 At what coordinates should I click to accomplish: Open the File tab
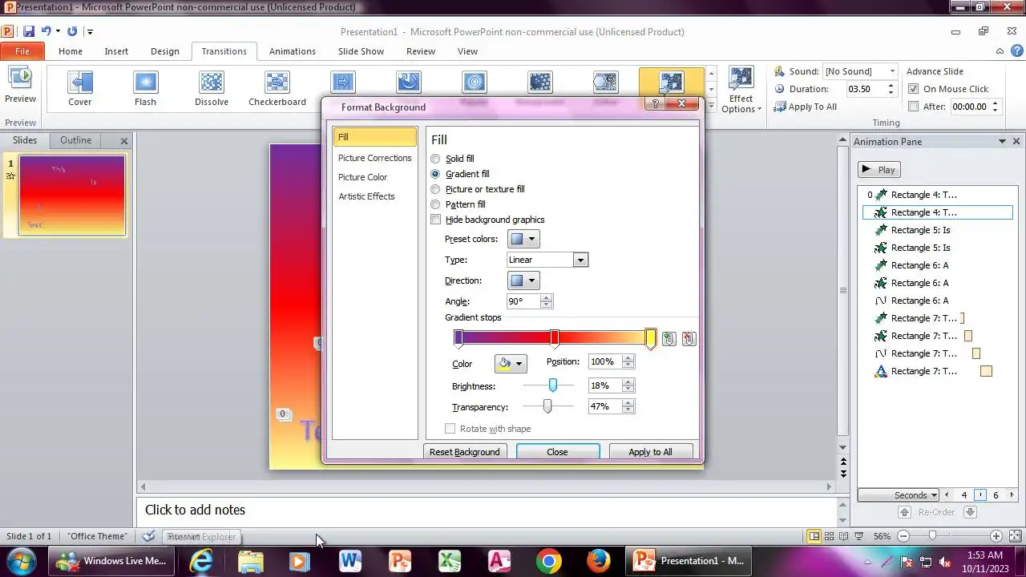tap(22, 51)
